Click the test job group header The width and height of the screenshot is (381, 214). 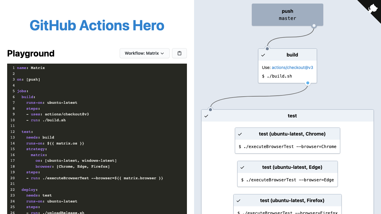288,116
